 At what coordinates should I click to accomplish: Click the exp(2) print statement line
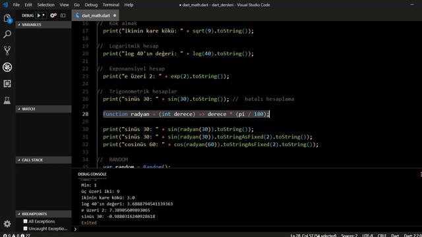[x=166, y=76]
